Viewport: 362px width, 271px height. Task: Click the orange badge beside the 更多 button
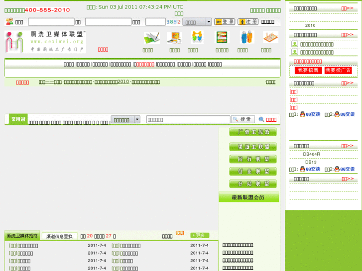(x=180, y=233)
